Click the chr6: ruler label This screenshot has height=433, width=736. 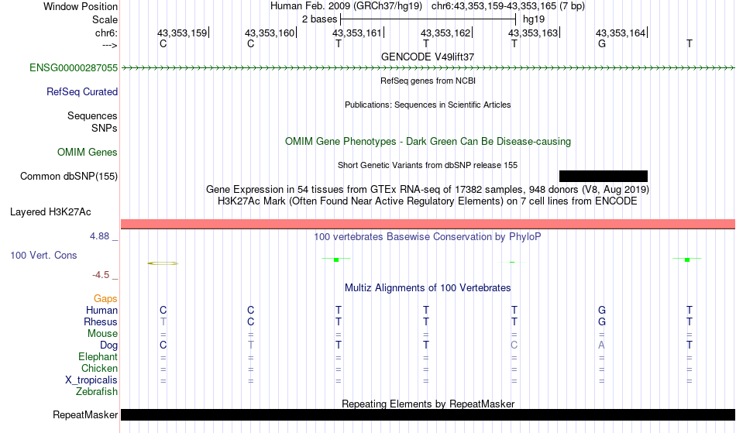coord(106,33)
